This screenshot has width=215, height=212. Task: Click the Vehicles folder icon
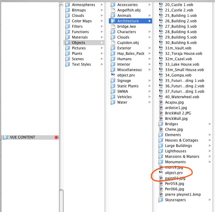(x=113, y=97)
